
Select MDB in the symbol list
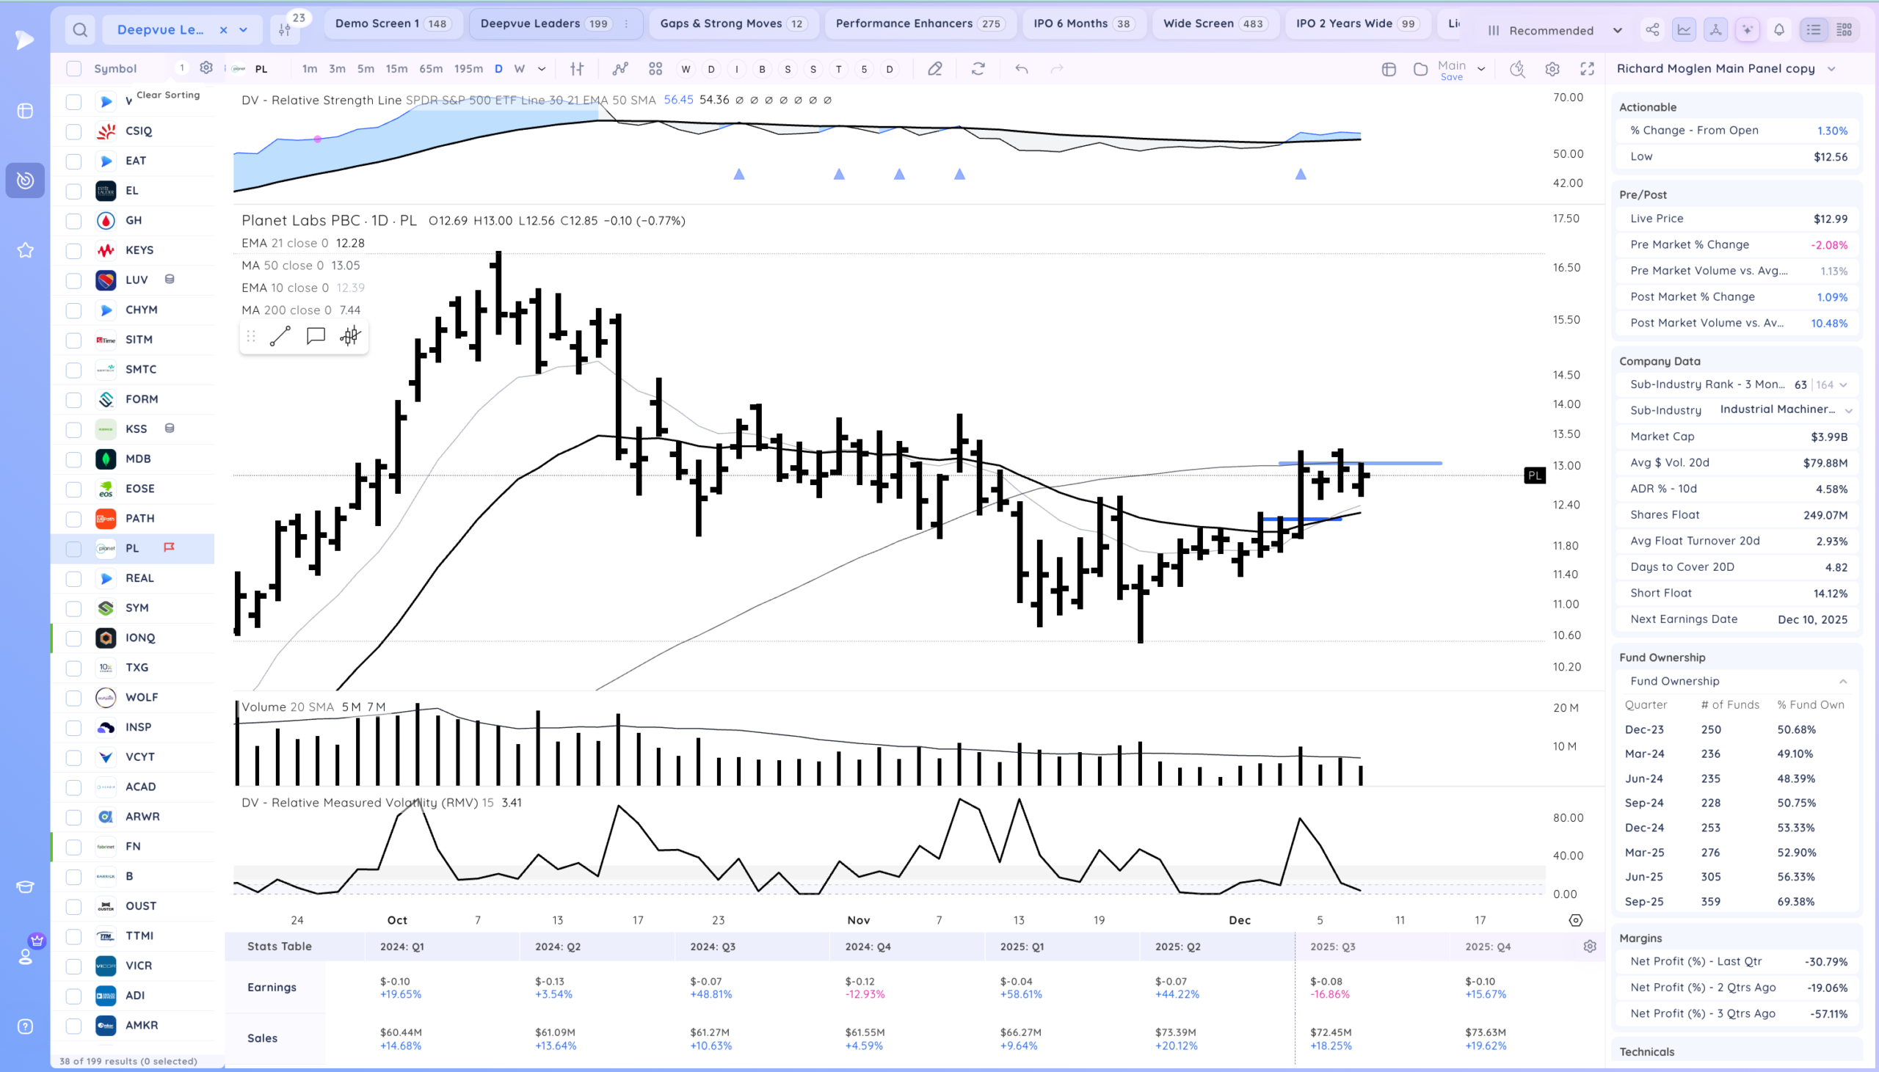click(138, 459)
